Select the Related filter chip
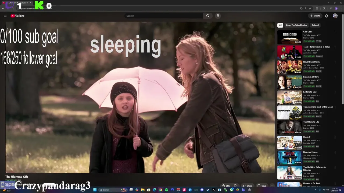The height and width of the screenshot is (193, 344). pos(315,25)
